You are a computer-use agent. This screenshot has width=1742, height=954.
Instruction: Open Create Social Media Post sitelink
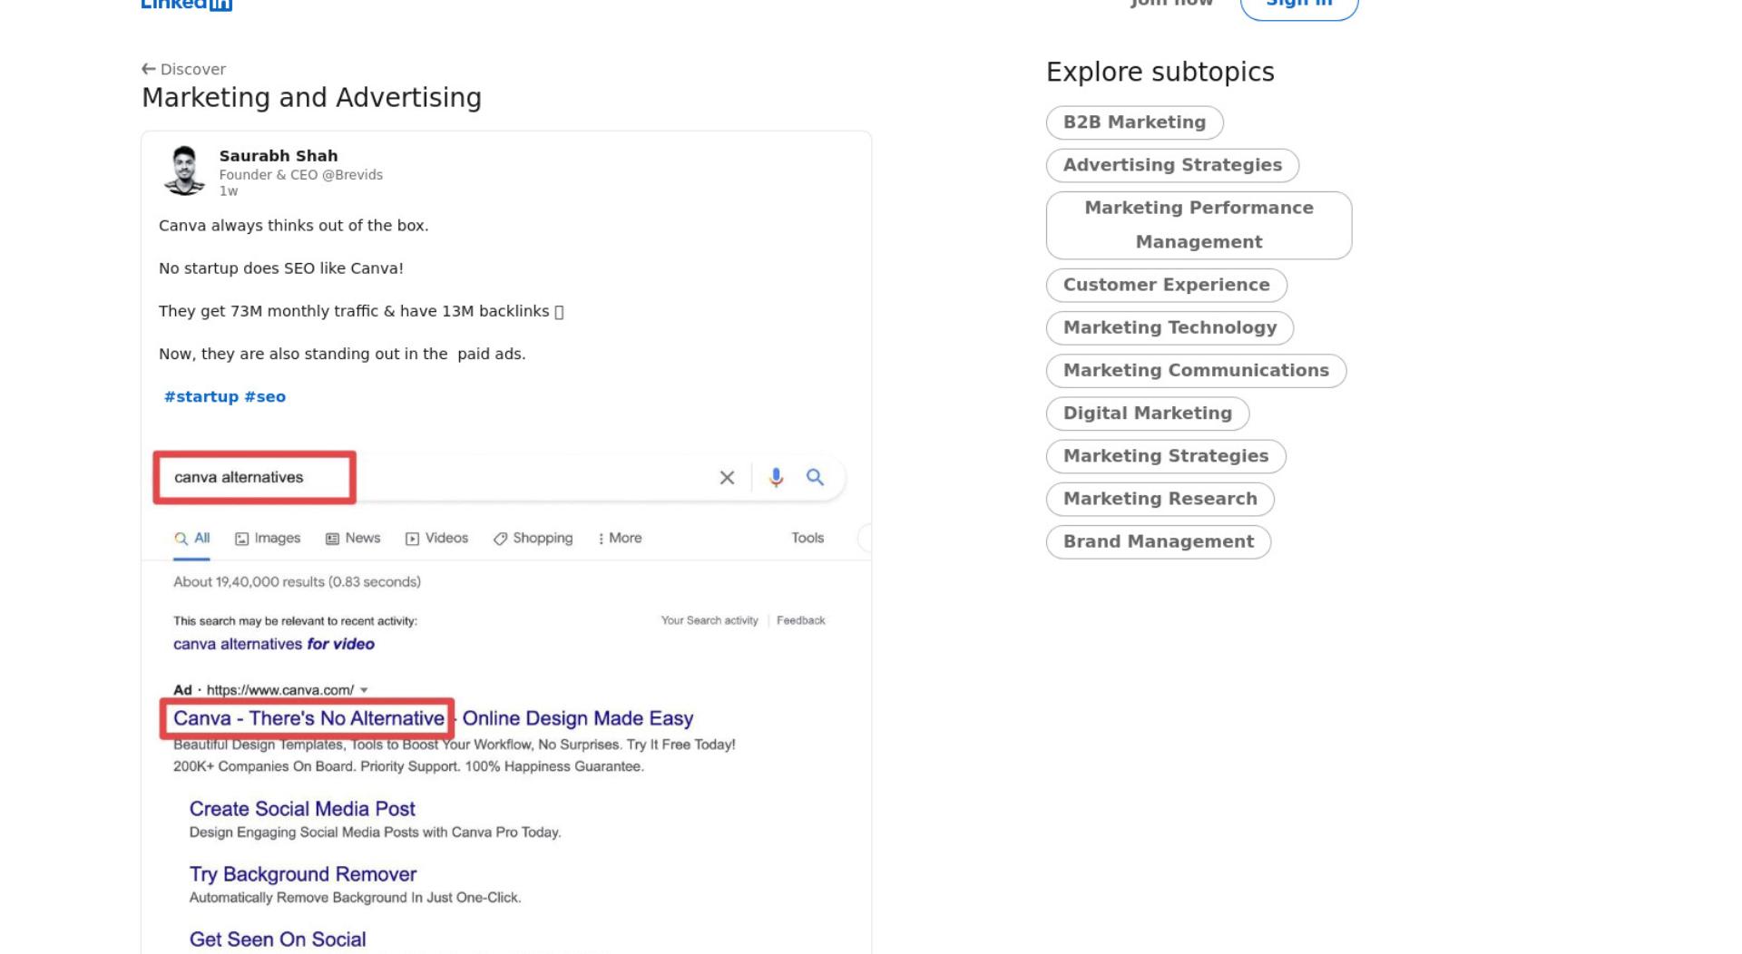(302, 809)
